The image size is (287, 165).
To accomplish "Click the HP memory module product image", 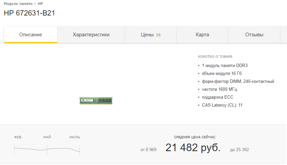I will (96, 101).
